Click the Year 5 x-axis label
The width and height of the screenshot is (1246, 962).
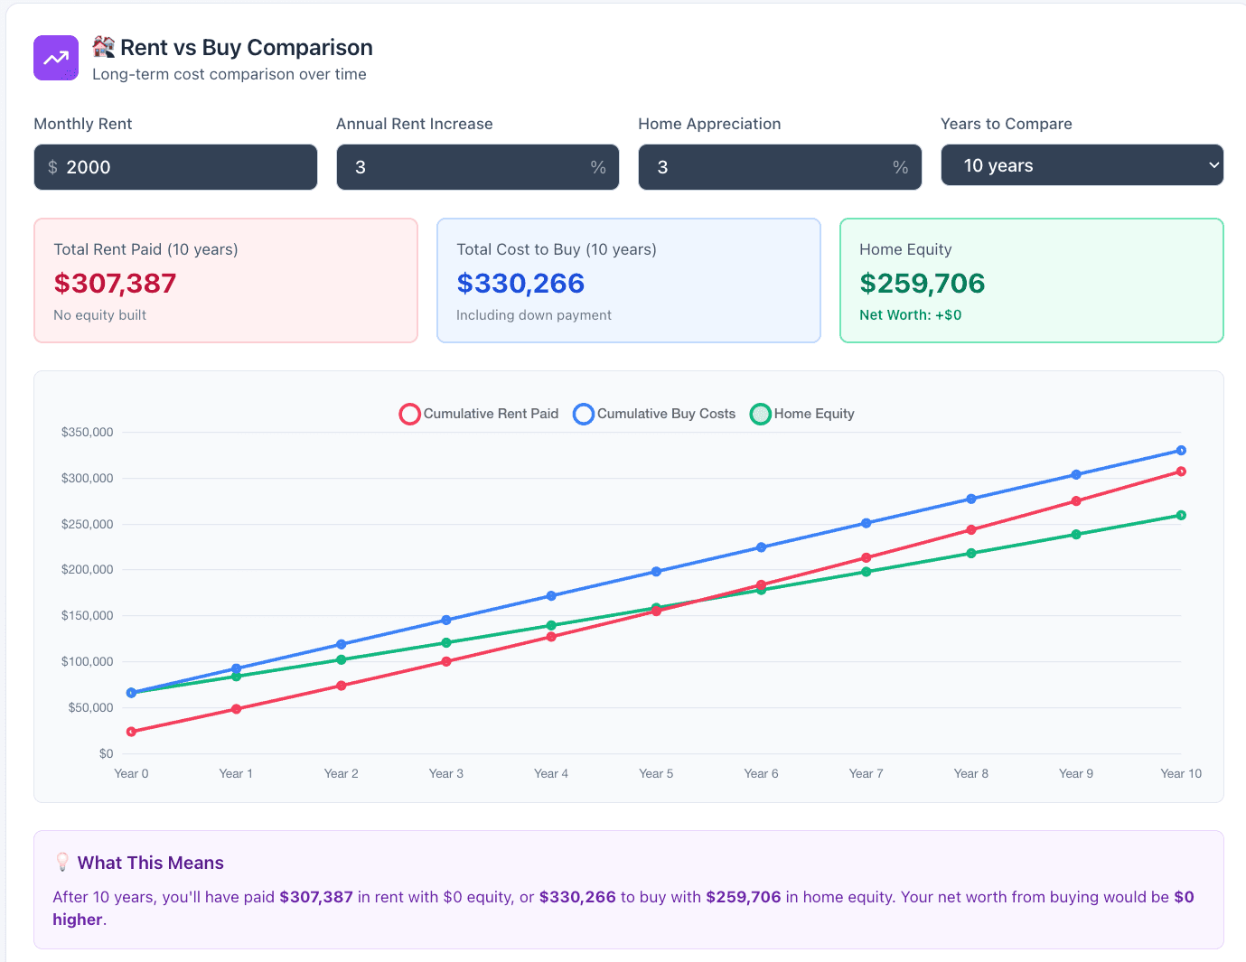tap(656, 773)
